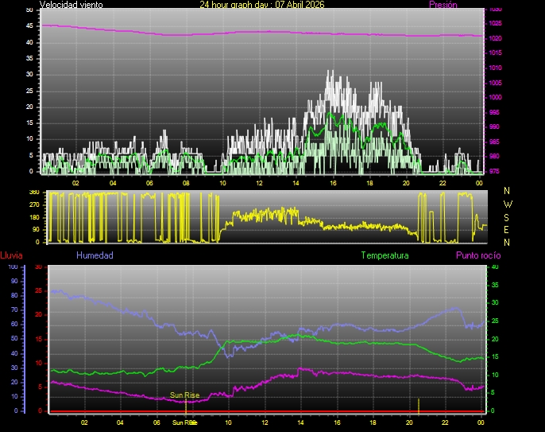545x432 pixels.
Task: Click the "S" wind direction letter
Action: pos(508,216)
